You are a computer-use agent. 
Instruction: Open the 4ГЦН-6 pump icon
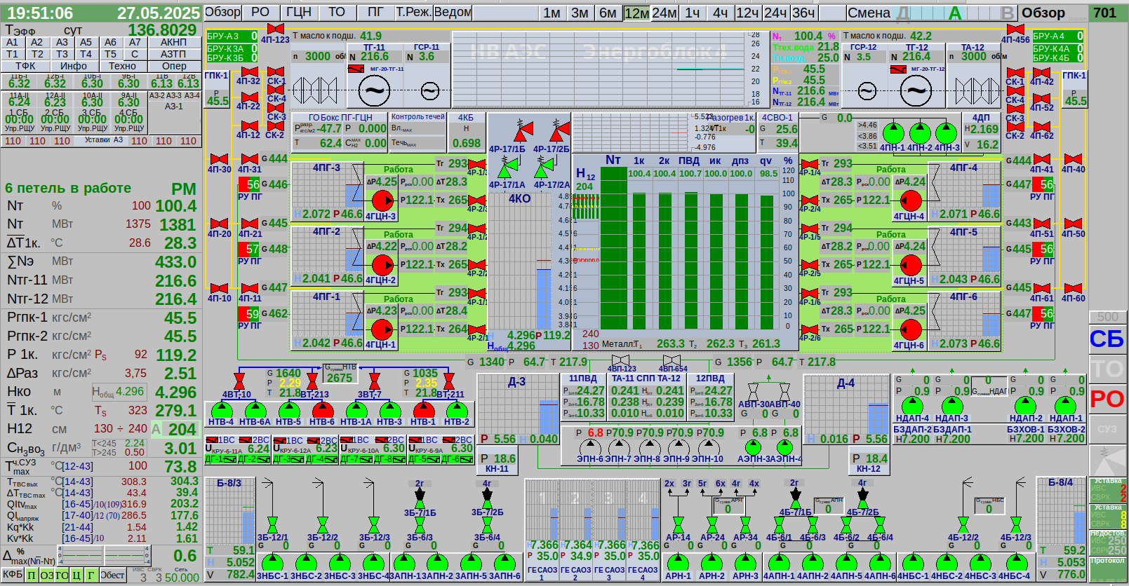pyautogui.click(x=911, y=329)
